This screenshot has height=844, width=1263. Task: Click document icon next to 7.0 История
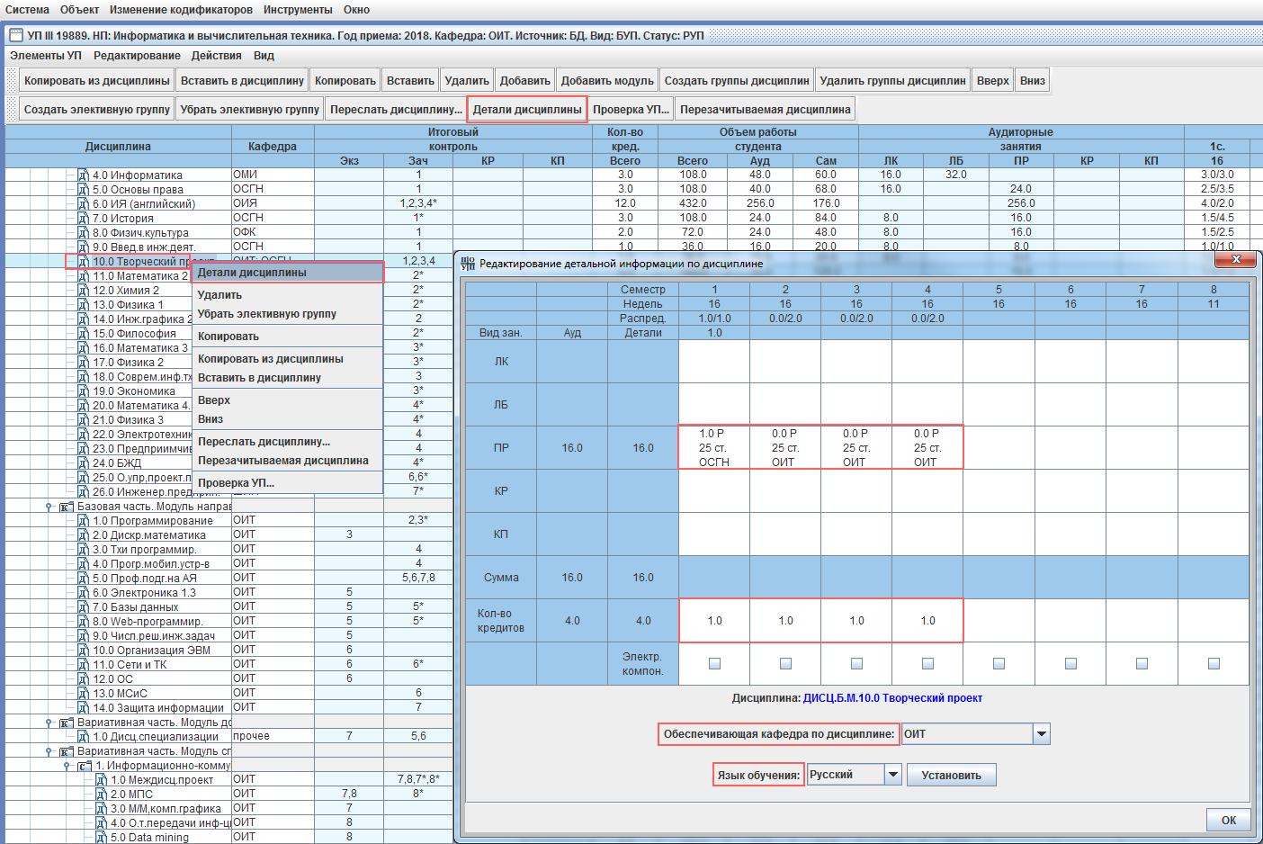[83, 219]
